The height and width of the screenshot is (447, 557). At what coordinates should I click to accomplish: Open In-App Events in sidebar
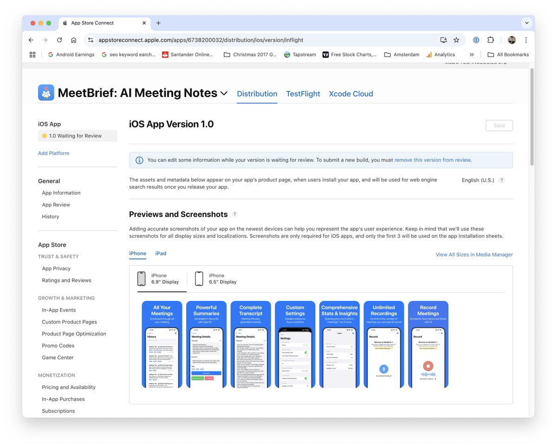pyautogui.click(x=58, y=310)
